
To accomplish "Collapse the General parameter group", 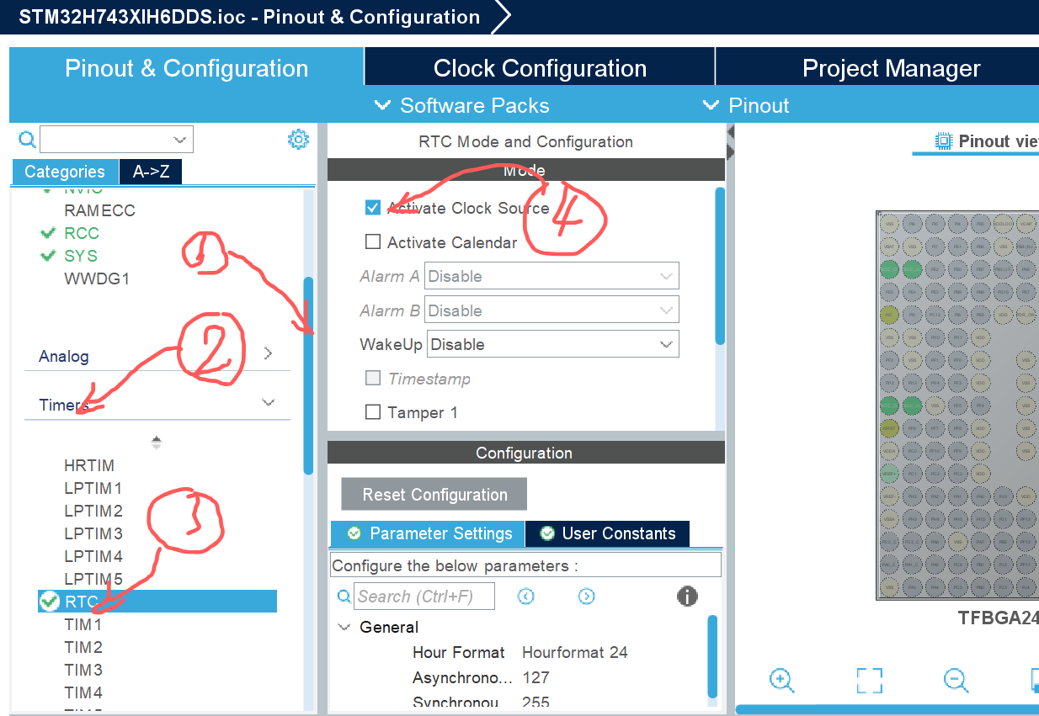I will (344, 628).
